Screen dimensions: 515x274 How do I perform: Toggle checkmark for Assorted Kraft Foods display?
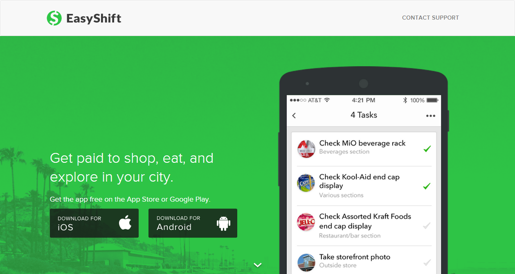pos(427,225)
